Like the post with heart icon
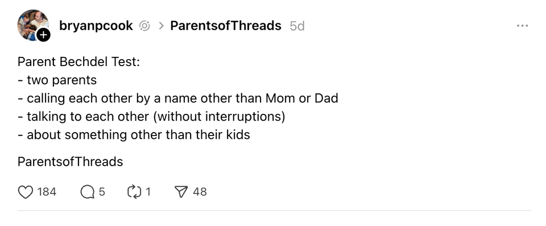The image size is (546, 226). (26, 192)
